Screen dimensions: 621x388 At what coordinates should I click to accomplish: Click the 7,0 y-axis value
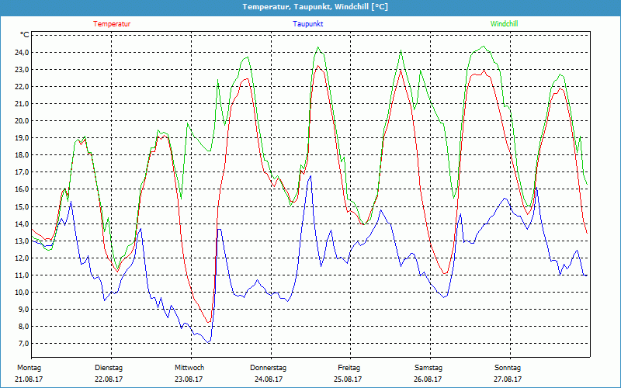point(23,343)
